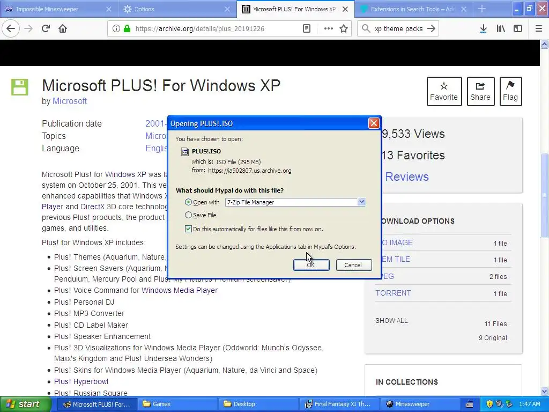Open a new tab with the plus icon
The width and height of the screenshot is (549, 412).
click(x=482, y=9)
